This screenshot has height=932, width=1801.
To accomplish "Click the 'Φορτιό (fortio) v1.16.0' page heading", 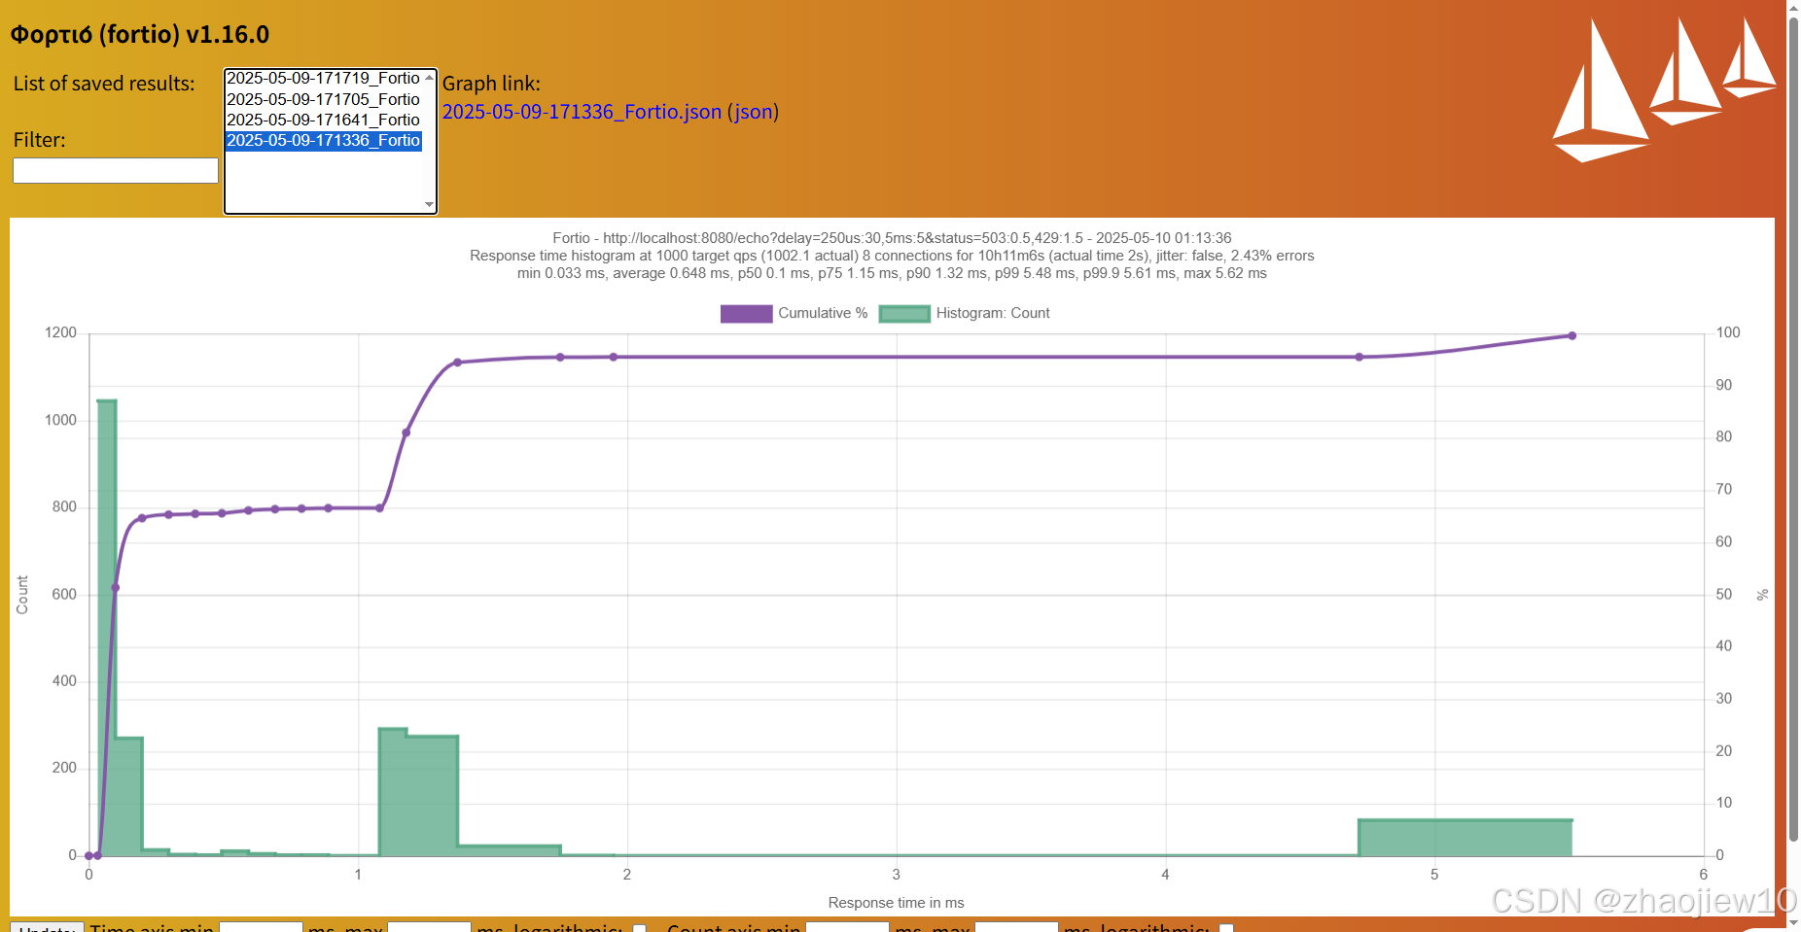I will 140,34.
